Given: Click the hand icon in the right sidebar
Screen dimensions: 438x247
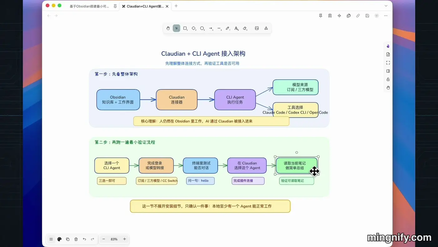Looking at the screenshot, I should 388,88.
